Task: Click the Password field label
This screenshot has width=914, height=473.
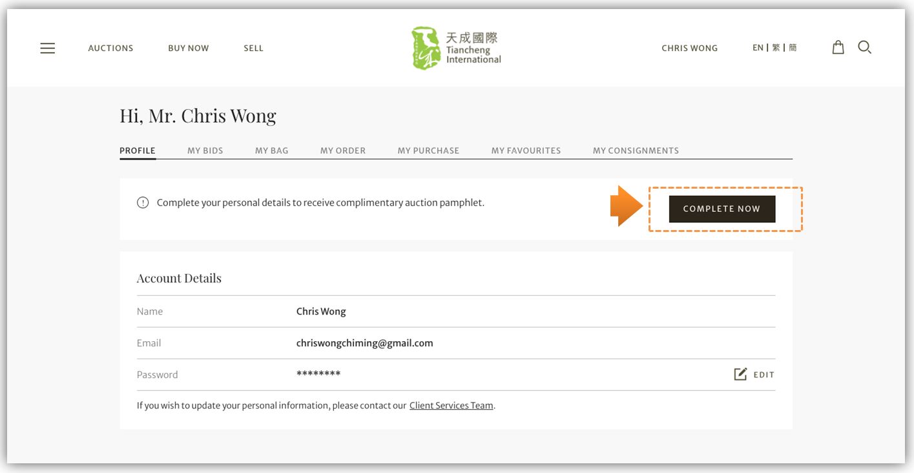Action: 157,375
